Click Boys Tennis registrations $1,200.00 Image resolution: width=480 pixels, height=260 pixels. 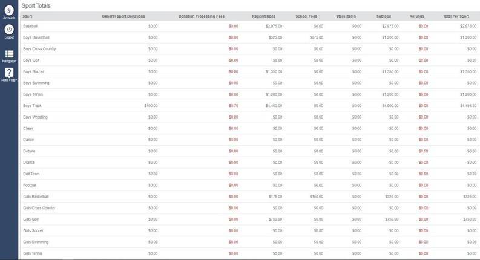274,94
